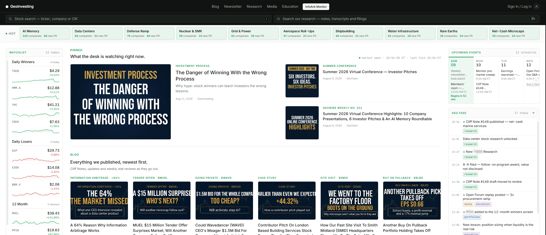The width and height of the screenshot is (546, 235).
Task: Open WAVD going private blog thumbnail
Action: coord(224,200)
